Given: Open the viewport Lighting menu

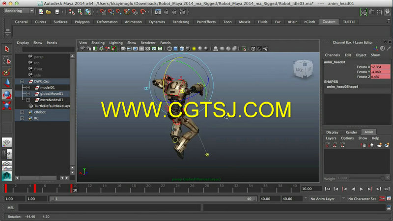Looking at the screenshot, I should pos(116,43).
